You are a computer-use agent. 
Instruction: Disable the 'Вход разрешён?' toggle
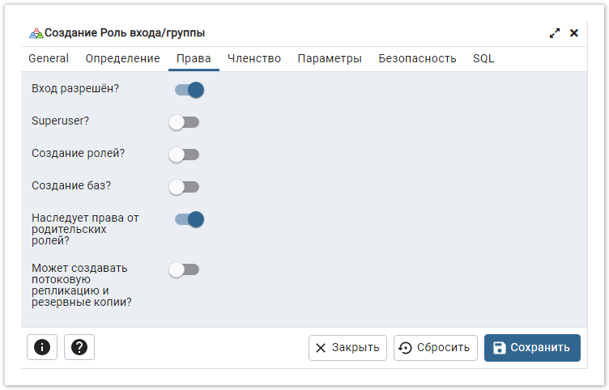(188, 89)
